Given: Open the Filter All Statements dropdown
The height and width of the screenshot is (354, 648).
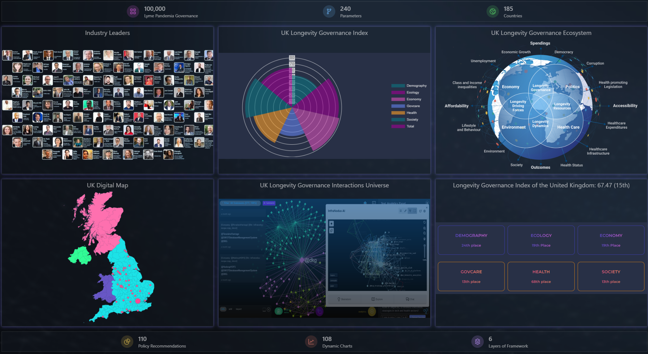Looking at the screenshot, I should coord(240,203).
